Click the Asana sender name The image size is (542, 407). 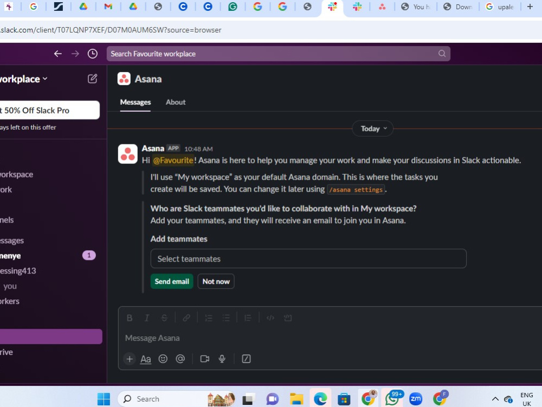(153, 148)
